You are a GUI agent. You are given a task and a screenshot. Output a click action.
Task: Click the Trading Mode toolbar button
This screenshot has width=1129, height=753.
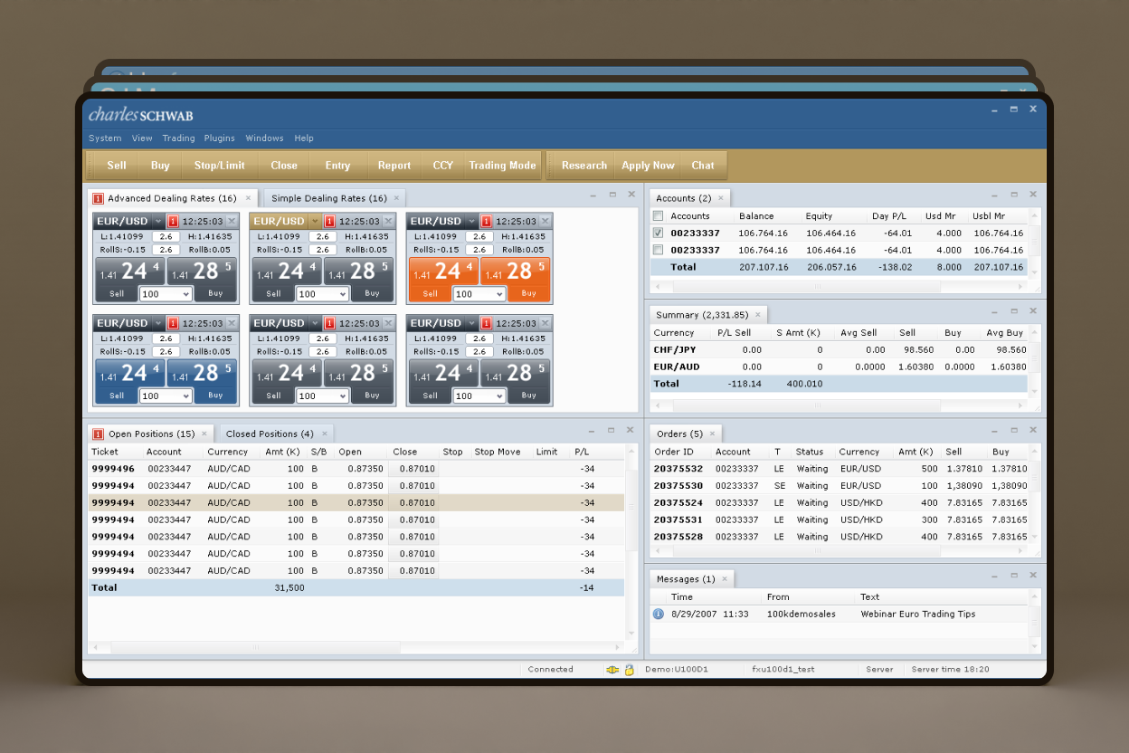[x=502, y=166]
